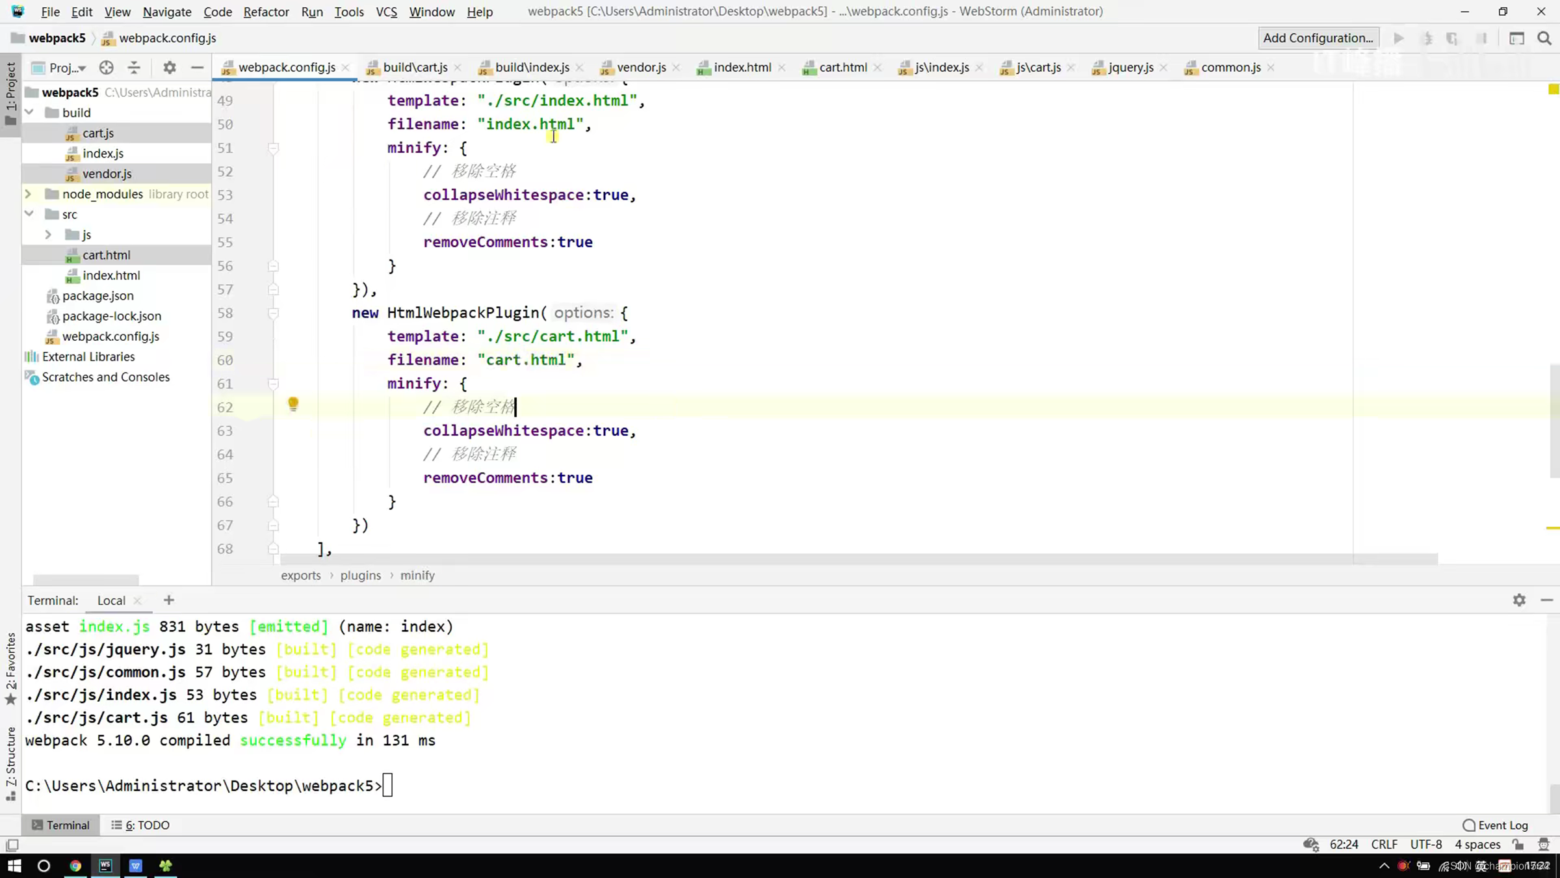Open the Event Log
Screen dimensions: 1560x878
(x=1496, y=825)
